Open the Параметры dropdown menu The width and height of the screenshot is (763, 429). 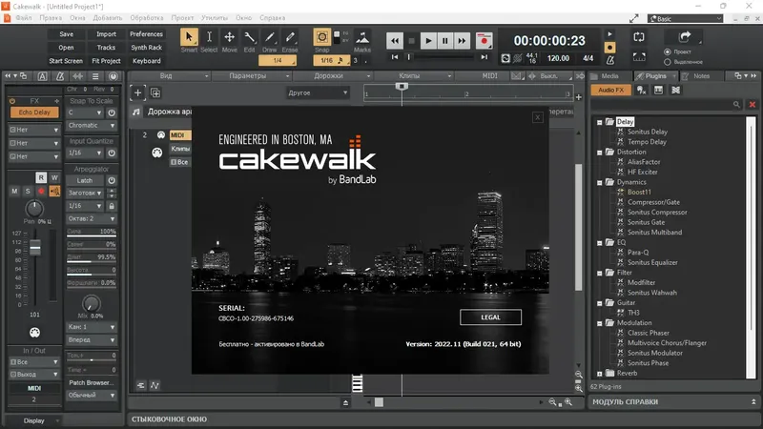(x=252, y=76)
